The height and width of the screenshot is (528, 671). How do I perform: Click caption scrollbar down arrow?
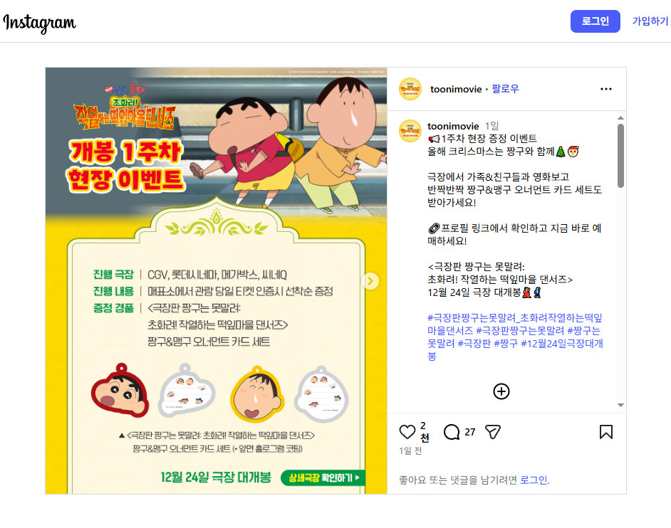coord(620,405)
